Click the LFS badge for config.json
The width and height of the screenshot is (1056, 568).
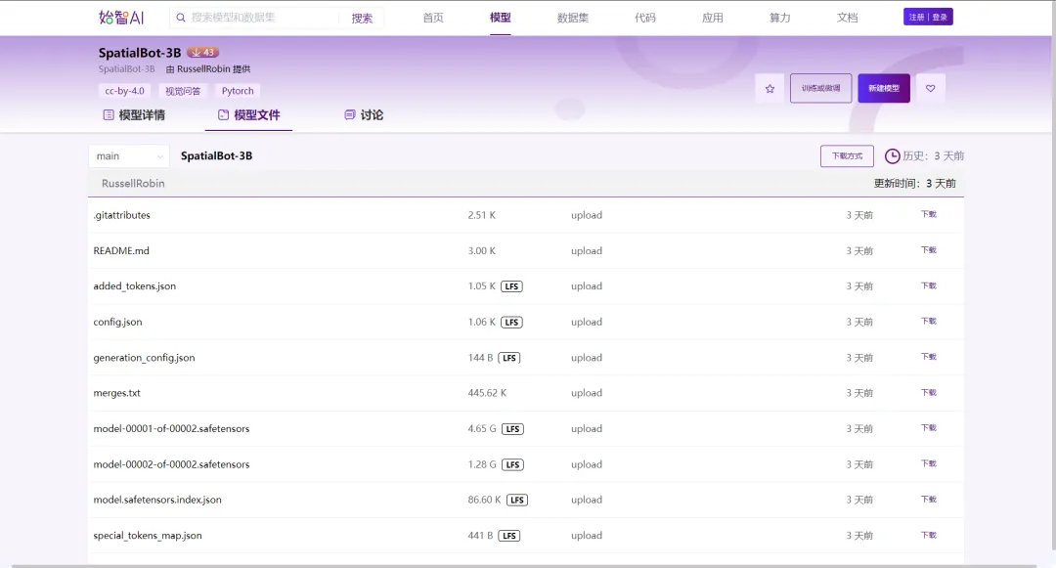pyautogui.click(x=511, y=323)
